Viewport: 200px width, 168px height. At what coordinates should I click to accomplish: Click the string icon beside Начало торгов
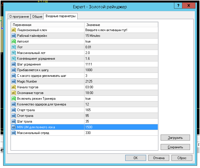13,87
